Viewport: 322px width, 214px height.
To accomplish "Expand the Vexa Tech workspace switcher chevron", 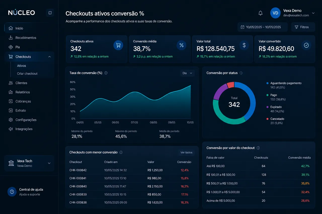I will point(49,163).
